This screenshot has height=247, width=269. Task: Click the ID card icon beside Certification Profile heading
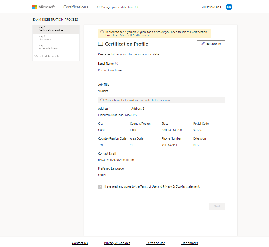coord(100,44)
